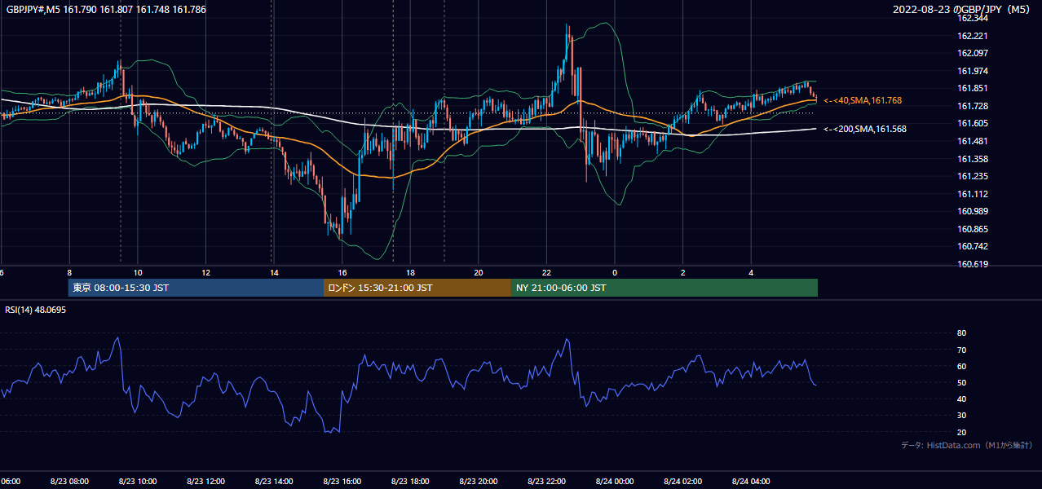Click the 200 SMA label 161.568
1042x489 pixels.
click(x=865, y=129)
